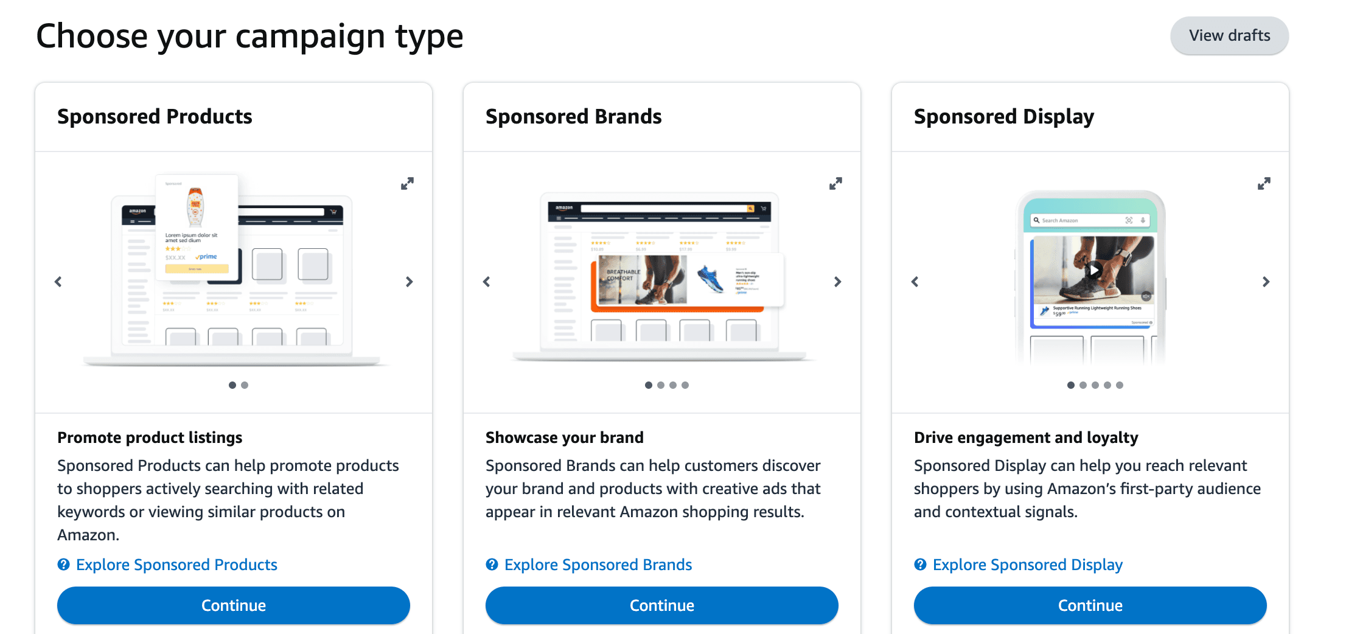This screenshot has width=1346, height=634.
Task: Continue with a Sponsored Display campaign
Action: (x=1090, y=605)
